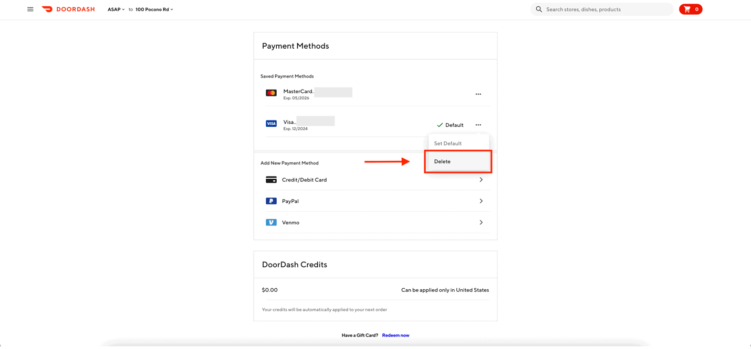Choose Set Default in the card menu

(x=448, y=144)
